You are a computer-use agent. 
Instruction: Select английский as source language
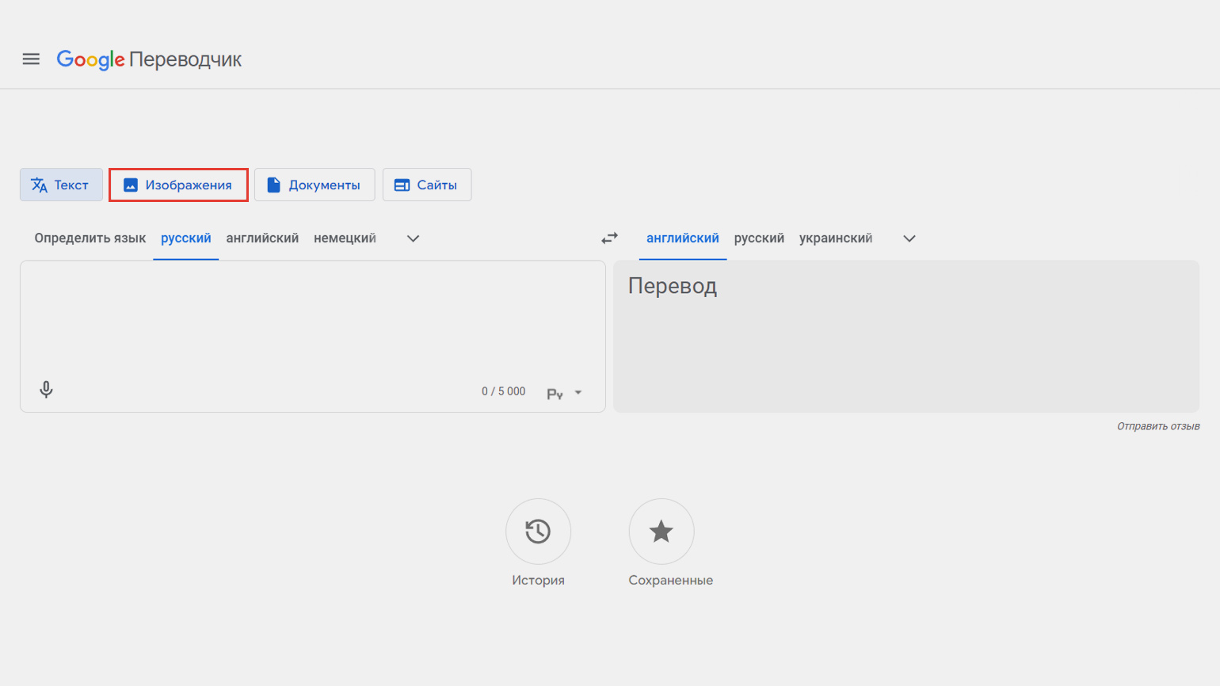[x=262, y=238]
